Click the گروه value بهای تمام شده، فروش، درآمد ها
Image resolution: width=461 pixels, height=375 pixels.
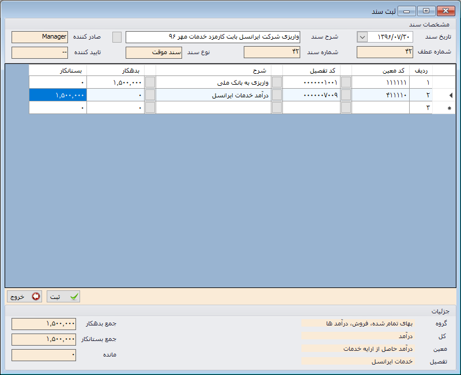click(358, 323)
